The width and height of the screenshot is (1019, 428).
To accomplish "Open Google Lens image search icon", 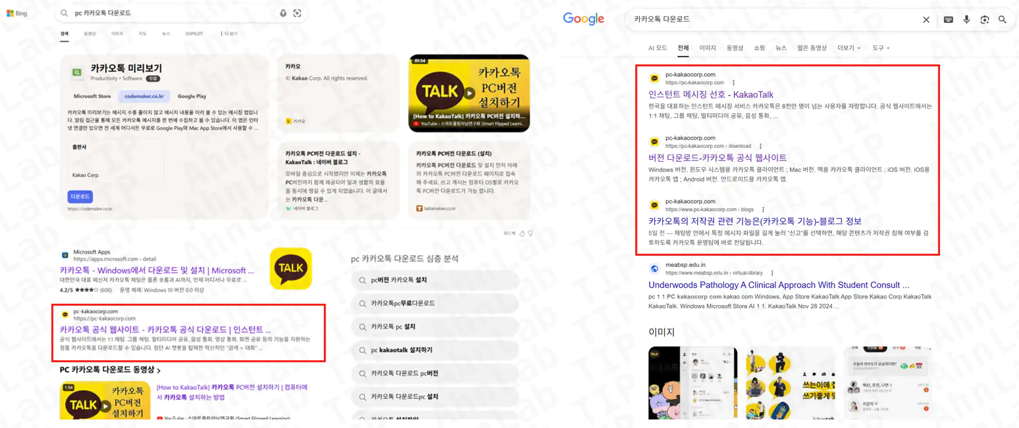I will point(984,20).
